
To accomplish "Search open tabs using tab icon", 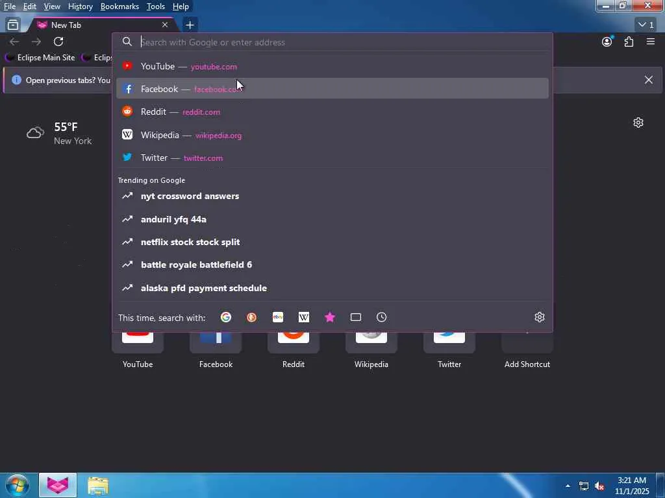I will click(x=356, y=317).
